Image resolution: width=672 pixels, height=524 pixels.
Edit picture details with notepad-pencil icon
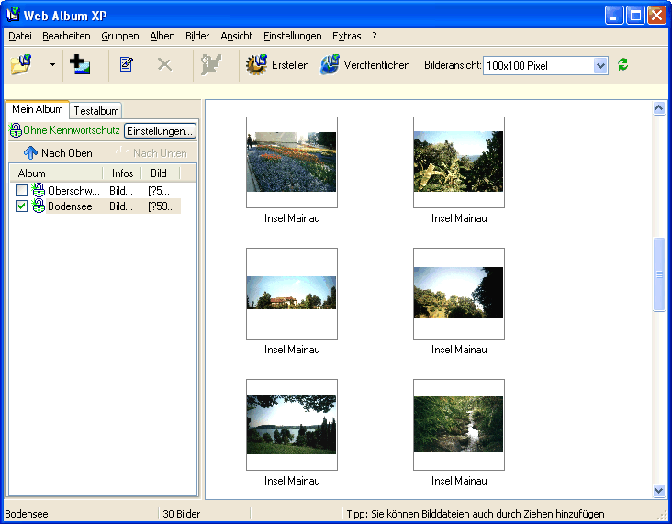126,64
